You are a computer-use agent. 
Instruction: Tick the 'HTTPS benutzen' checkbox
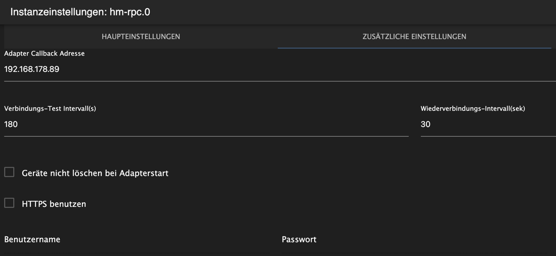point(9,203)
